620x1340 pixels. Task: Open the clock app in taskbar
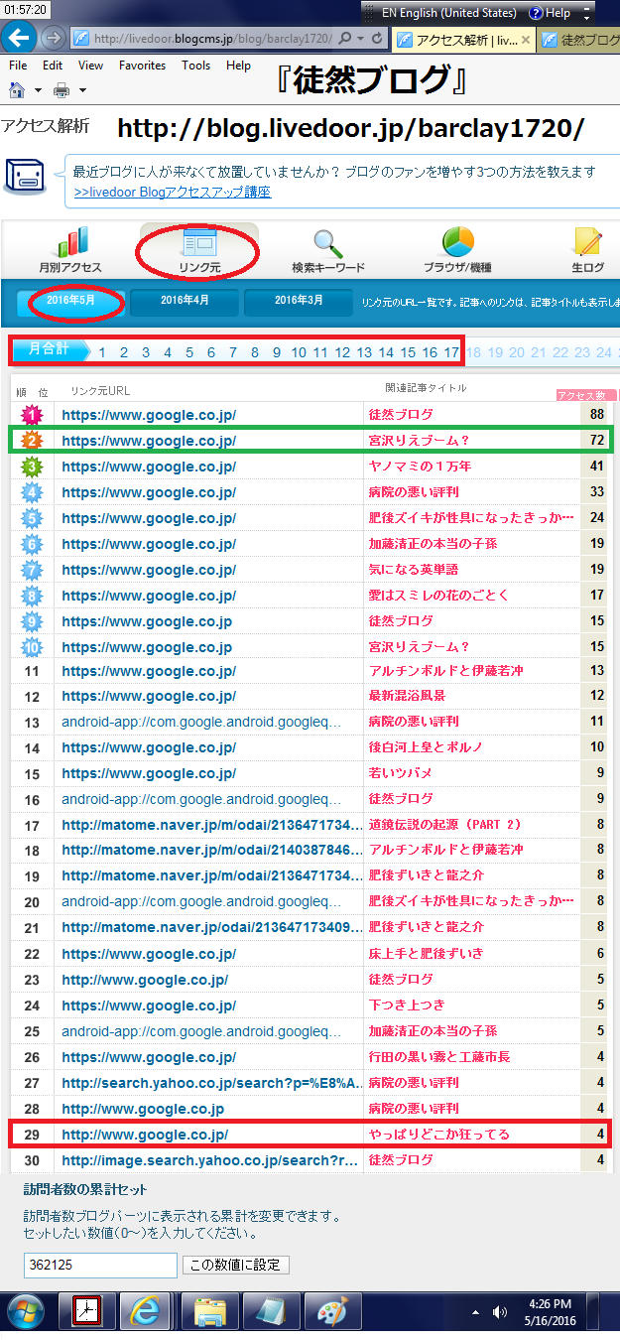coord(87,1311)
